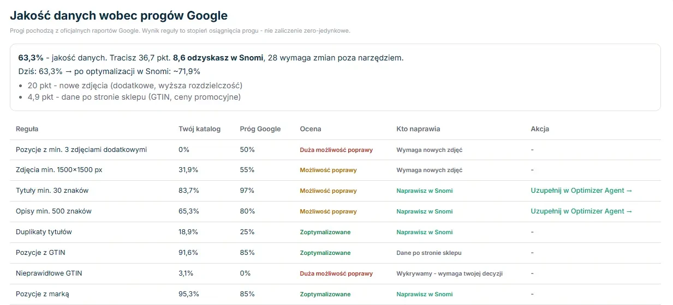Select 'Tytuły min. 30 znaków' rule

(x=52, y=191)
